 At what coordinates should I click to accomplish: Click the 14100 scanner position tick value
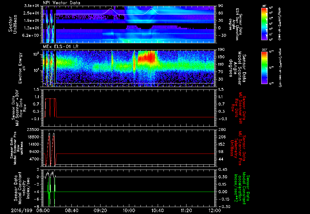(33, 144)
